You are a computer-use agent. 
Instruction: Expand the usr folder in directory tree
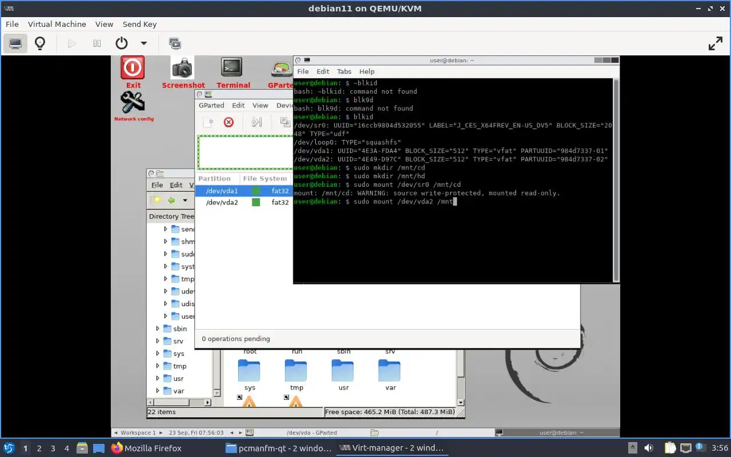click(158, 378)
